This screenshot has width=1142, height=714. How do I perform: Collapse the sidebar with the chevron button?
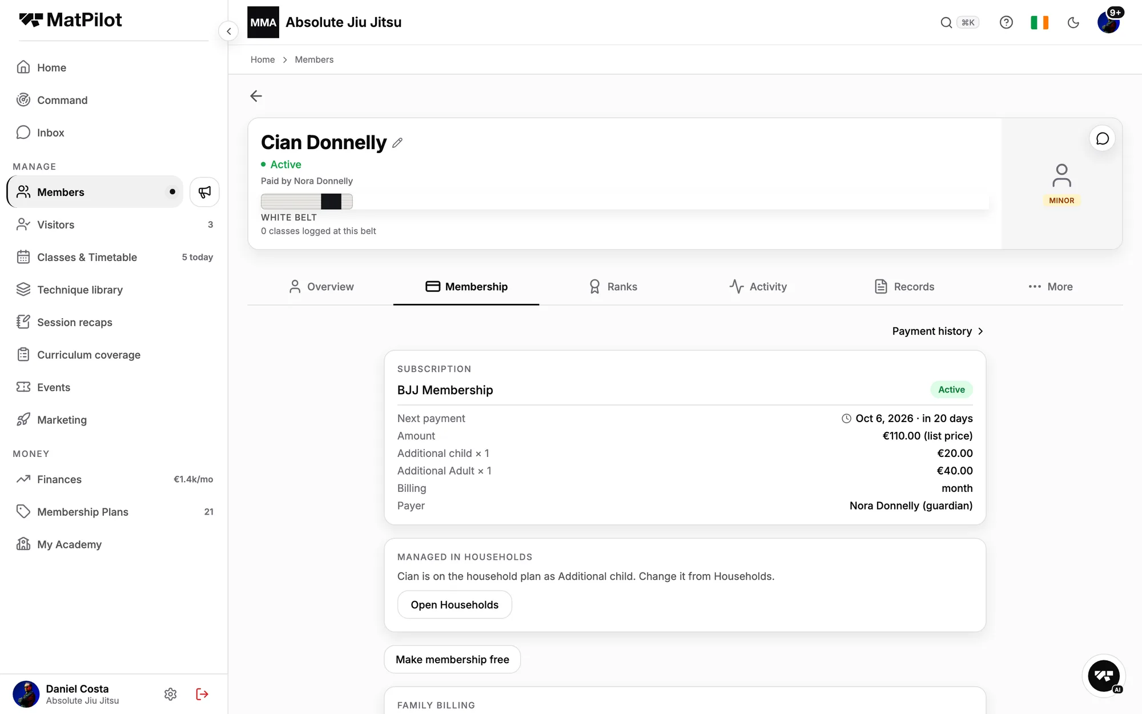coord(228,31)
